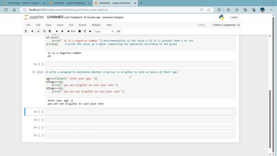
Task: Toggle the read aloud icon in address bar
Action: 201,10
